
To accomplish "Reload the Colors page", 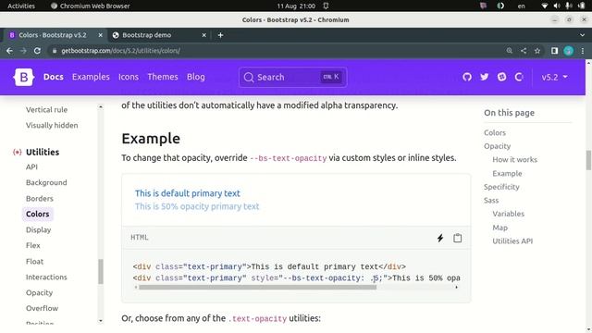I will (37, 51).
